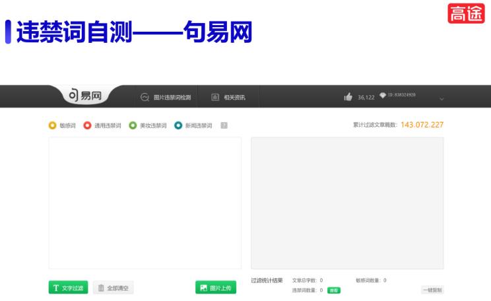Expand the user dropdown chevron in header
491x301 pixels.
(442, 98)
